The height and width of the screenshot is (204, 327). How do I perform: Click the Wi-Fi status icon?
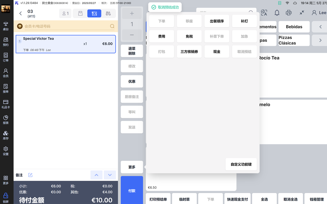(287, 3)
